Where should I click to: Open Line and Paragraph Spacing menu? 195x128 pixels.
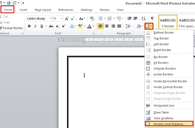click(x=128, y=26)
